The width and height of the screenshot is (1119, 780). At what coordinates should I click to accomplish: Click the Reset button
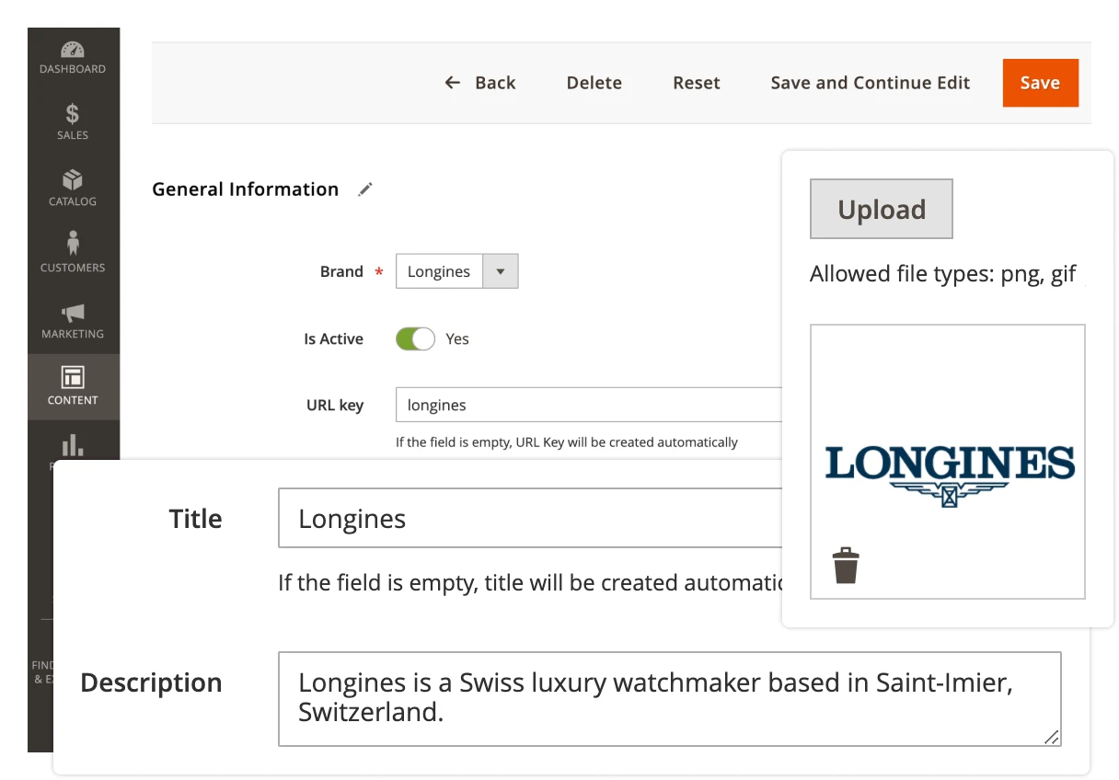(696, 83)
